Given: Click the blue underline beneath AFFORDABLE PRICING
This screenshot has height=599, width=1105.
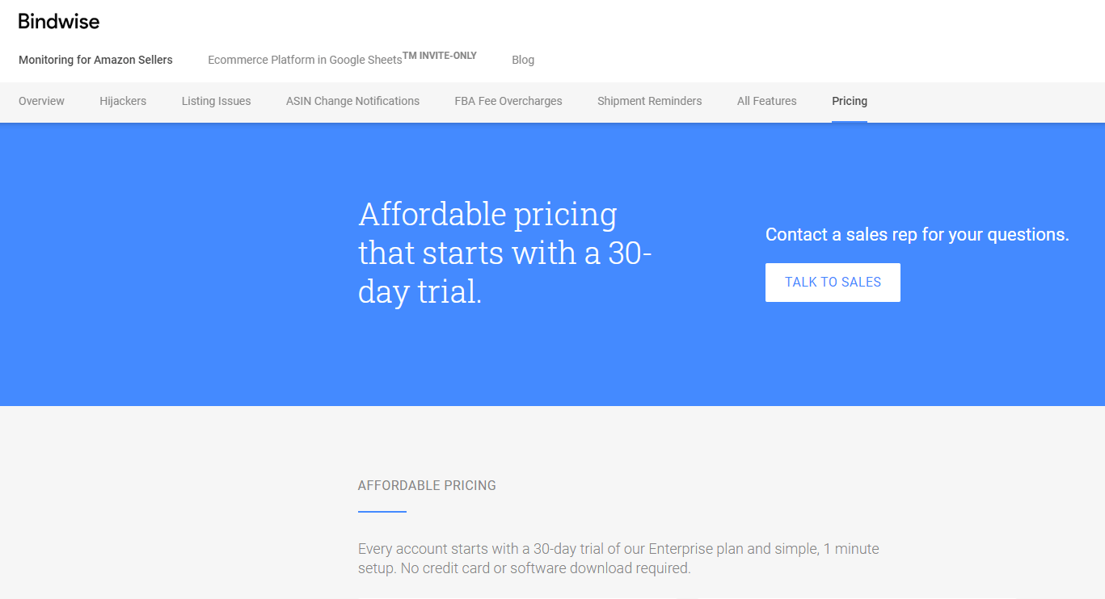Looking at the screenshot, I should [382, 511].
